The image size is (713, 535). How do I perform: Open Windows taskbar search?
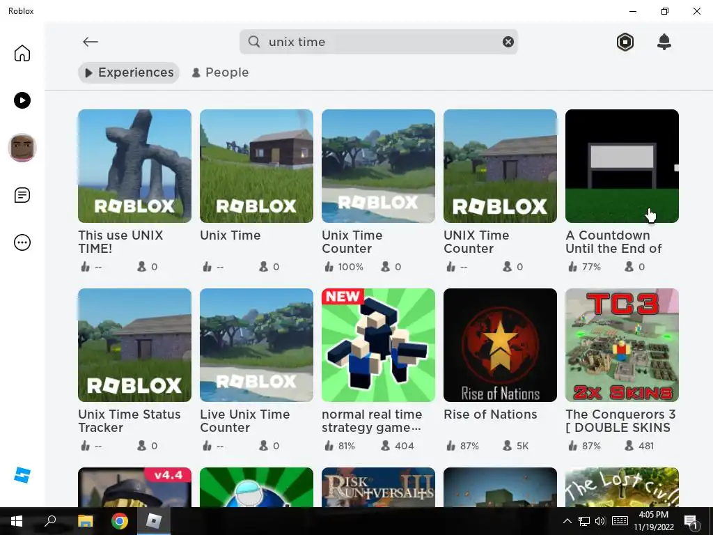point(50,521)
